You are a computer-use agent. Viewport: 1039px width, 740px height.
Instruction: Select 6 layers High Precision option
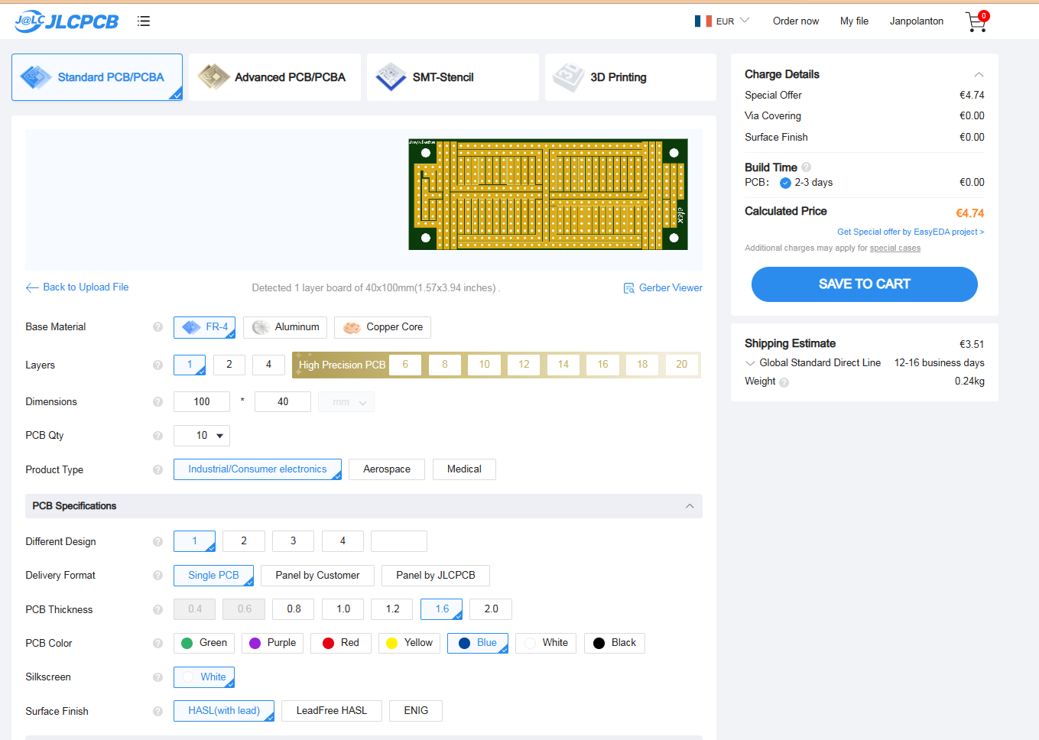(x=405, y=365)
